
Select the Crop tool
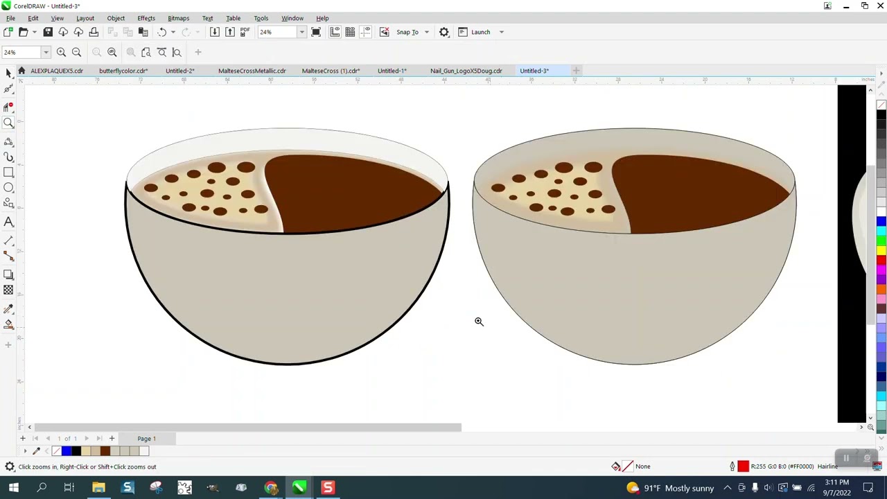(8, 106)
